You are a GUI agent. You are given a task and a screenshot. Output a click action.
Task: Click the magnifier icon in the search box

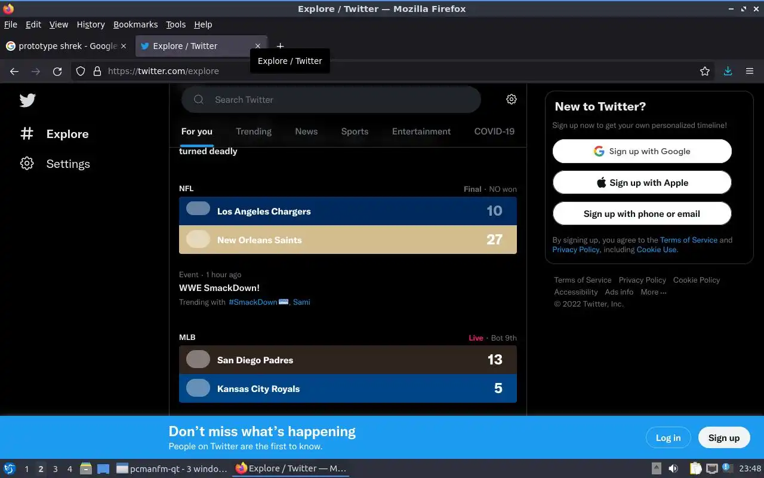pyautogui.click(x=199, y=100)
